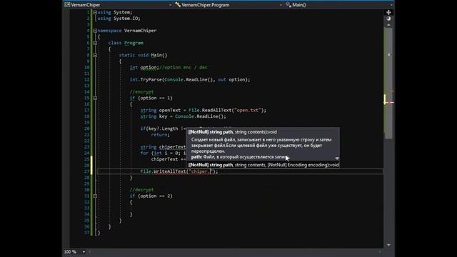Image resolution: width=457 pixels, height=257 pixels.
Task: Collapse the if (option == 1) block
Action: pyautogui.click(x=95, y=98)
